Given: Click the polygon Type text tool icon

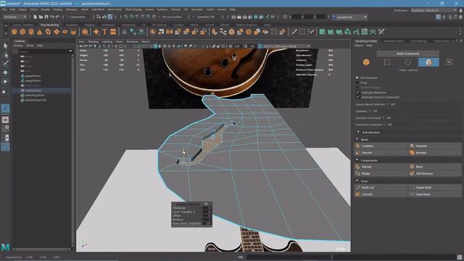Looking at the screenshot, I should pos(104,32).
